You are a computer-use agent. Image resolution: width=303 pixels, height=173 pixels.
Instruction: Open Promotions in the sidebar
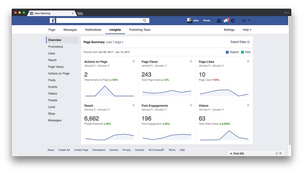tap(55, 47)
